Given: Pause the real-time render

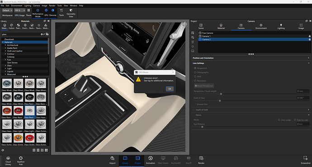Looking at the screenshot, I should pos(28,13).
